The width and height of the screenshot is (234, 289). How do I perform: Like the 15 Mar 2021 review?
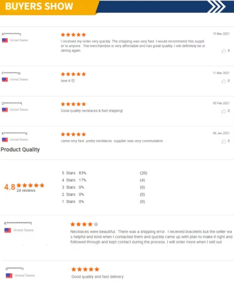click(224, 51)
